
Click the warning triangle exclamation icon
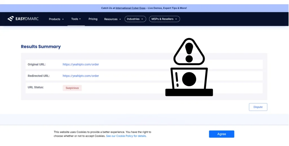[x=189, y=52]
